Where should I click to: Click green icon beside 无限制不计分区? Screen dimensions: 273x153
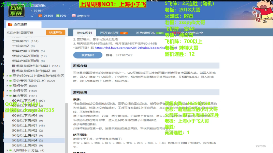pyautogui.click(x=11, y=150)
